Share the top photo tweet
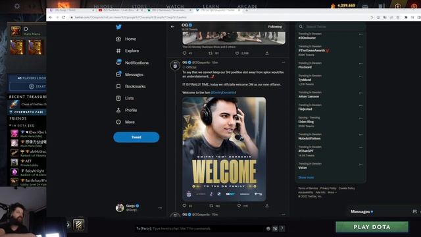The image size is (421, 237). [x=267, y=53]
